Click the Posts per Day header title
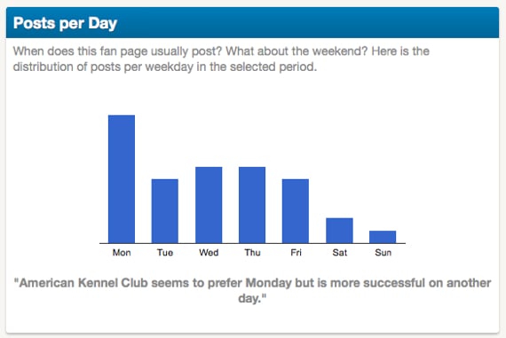 [x=65, y=23]
